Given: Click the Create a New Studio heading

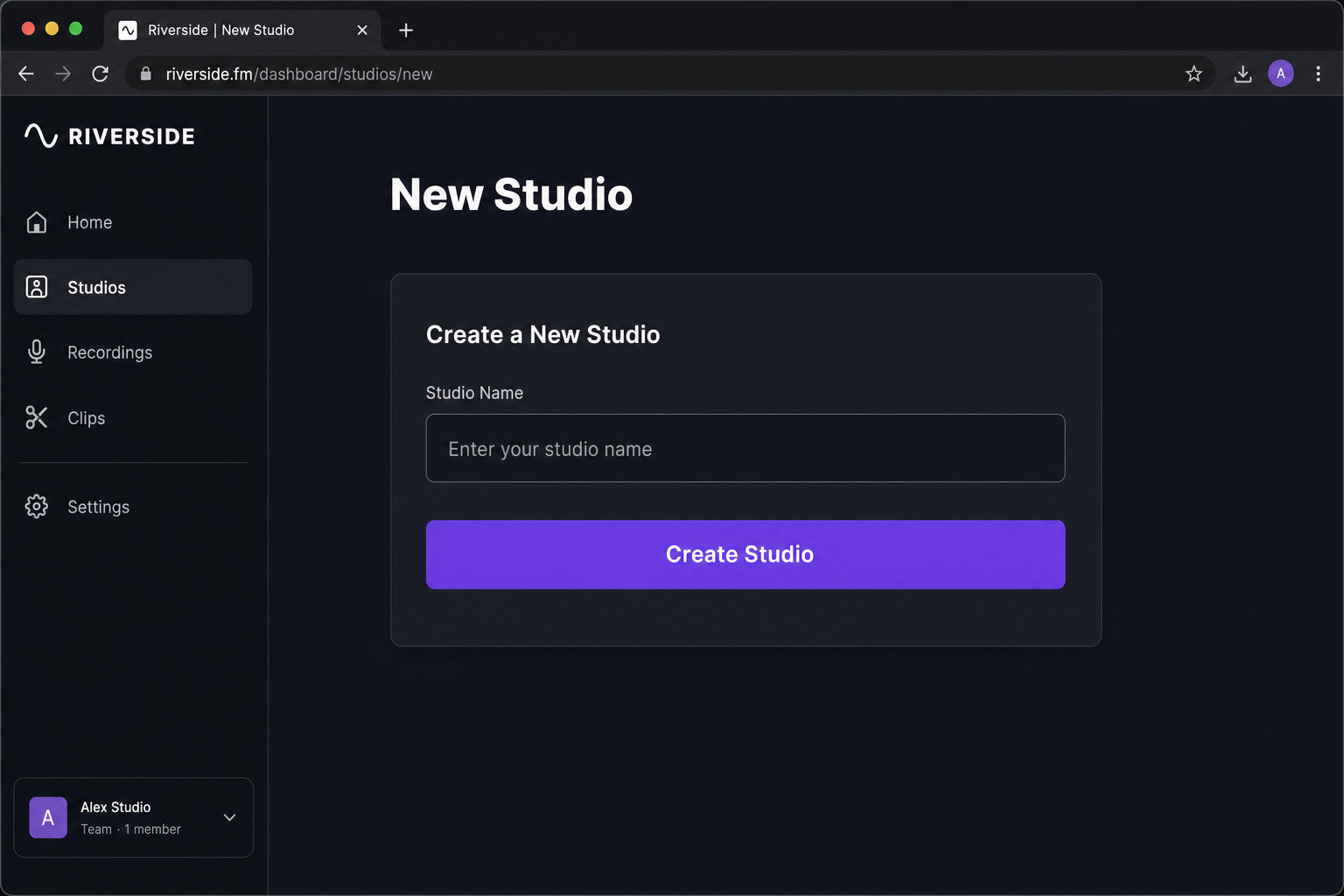Looking at the screenshot, I should click(542, 334).
